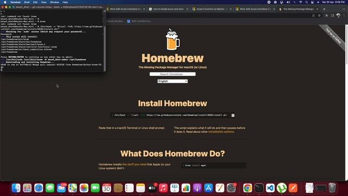This screenshot has height=196, width=348.
Task: Select 'The Missing Package Manager' tab
Action: click(299, 9)
